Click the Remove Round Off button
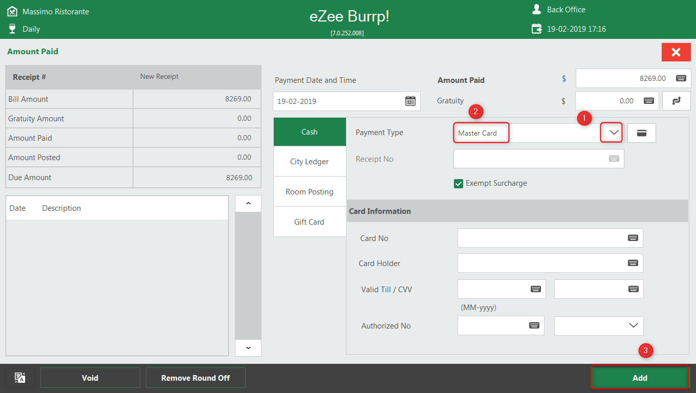 [x=195, y=378]
